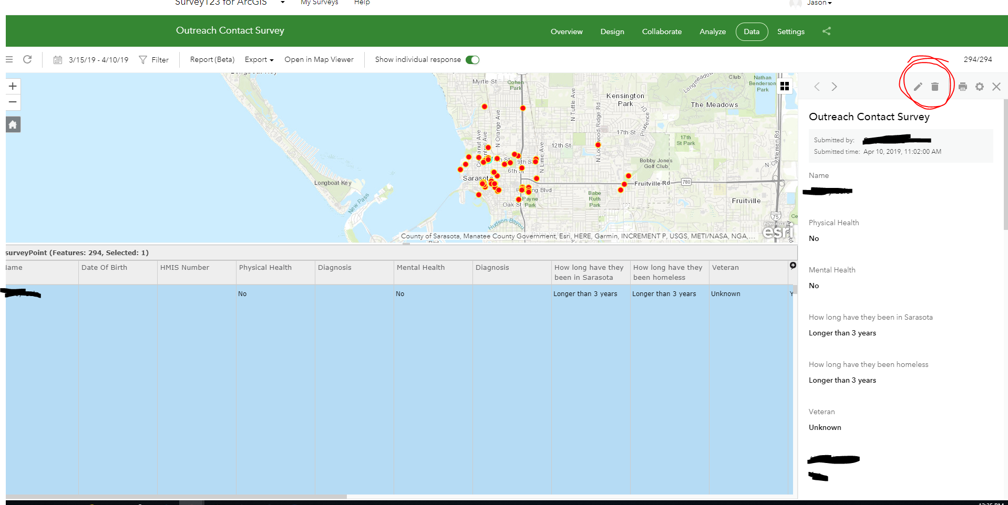The width and height of the screenshot is (1008, 505).
Task: Expand the Export dropdown
Action: point(259,60)
